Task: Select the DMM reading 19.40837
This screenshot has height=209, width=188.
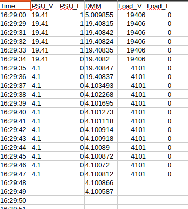Action: click(x=101, y=77)
